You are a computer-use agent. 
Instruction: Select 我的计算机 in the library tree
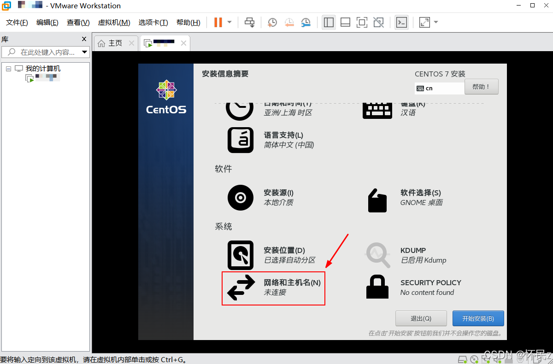(x=43, y=69)
